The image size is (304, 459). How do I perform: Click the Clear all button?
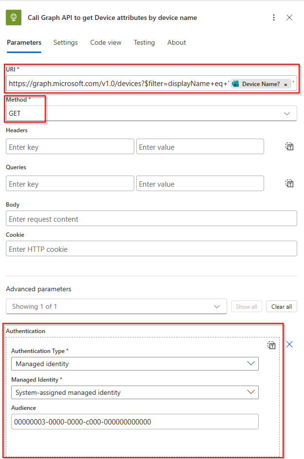click(x=282, y=307)
